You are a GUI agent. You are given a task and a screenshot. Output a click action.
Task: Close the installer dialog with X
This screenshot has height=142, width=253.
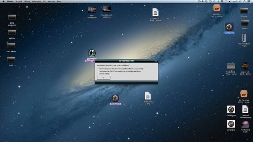tap(156, 61)
